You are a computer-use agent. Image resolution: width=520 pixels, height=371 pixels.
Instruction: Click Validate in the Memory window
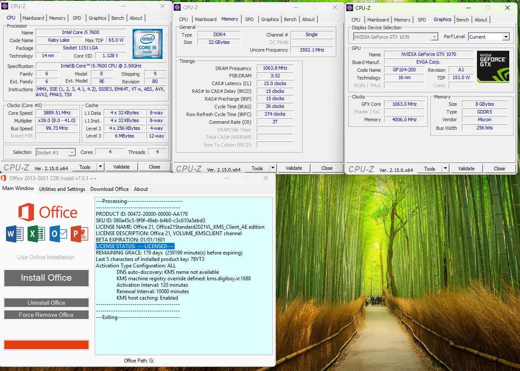(x=294, y=168)
